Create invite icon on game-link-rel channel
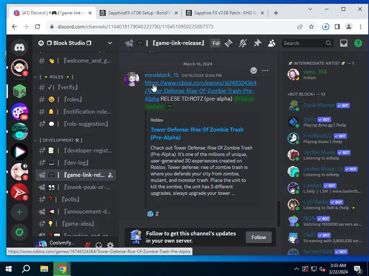The height and width of the screenshot is (276, 369). [x=110, y=175]
